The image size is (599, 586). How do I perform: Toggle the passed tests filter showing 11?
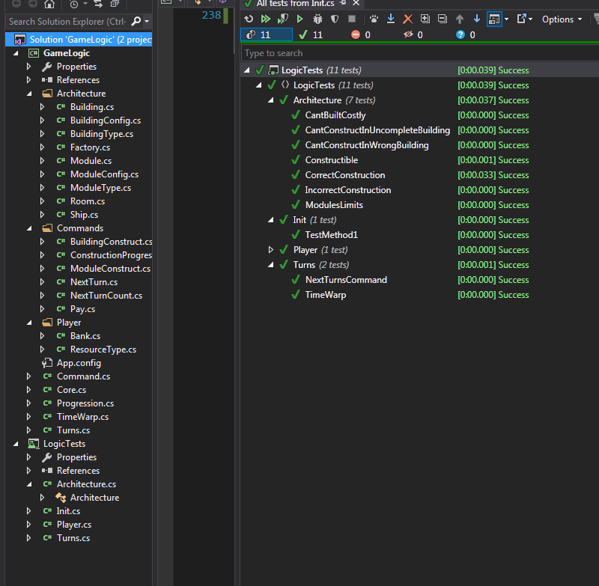coord(311,34)
